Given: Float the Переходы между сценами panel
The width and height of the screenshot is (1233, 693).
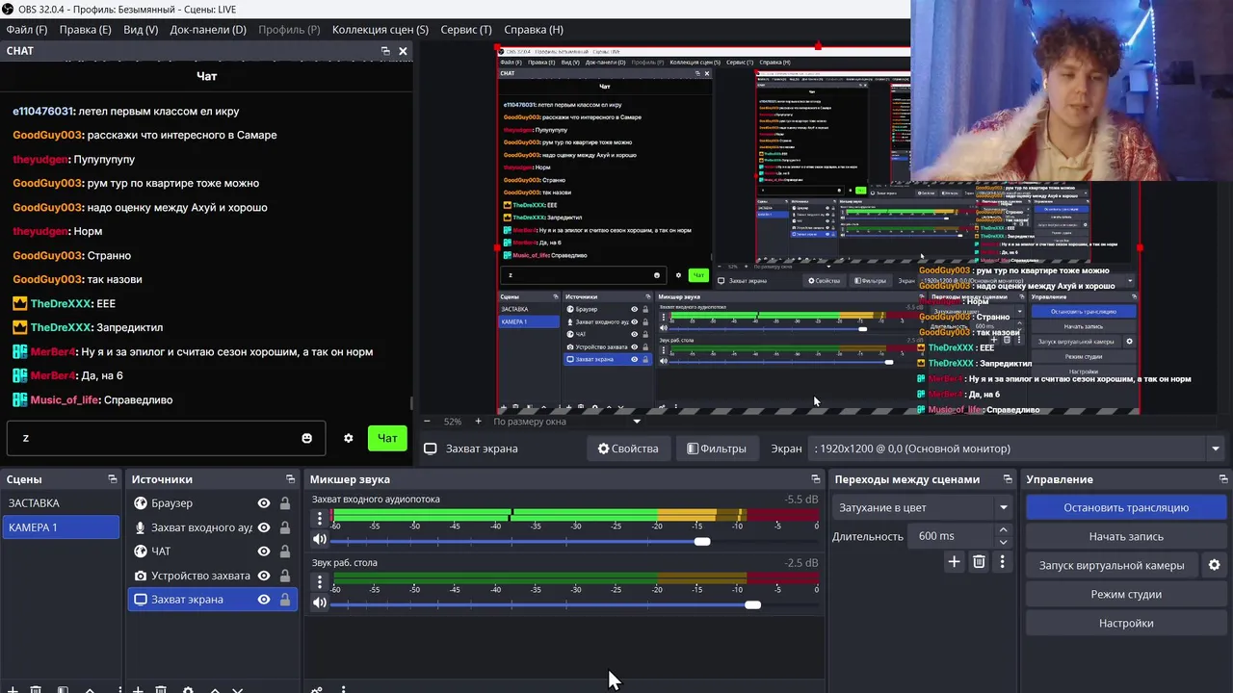Looking at the screenshot, I should 1008,479.
